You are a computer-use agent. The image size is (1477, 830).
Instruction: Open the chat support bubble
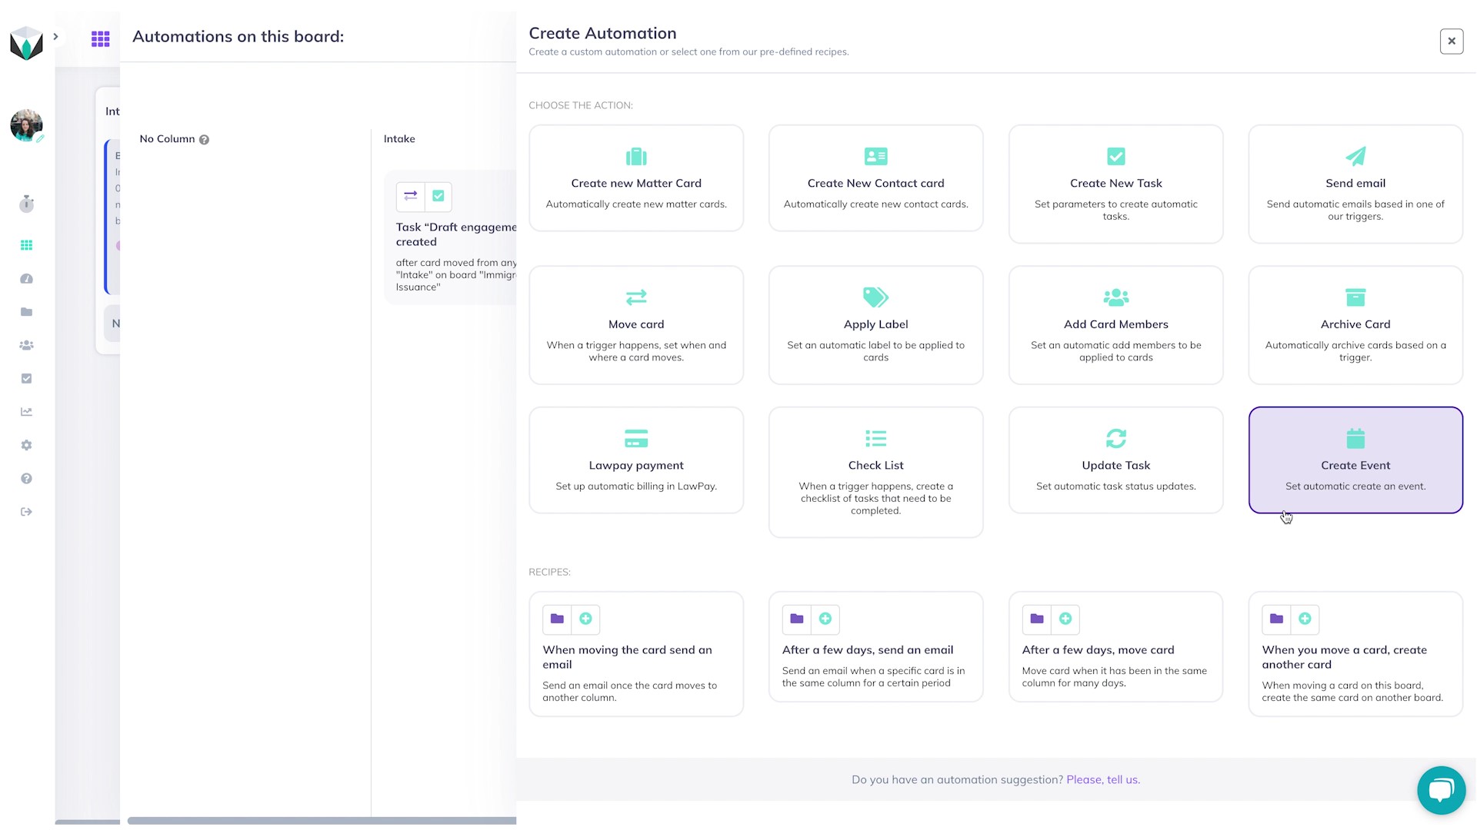click(x=1440, y=789)
